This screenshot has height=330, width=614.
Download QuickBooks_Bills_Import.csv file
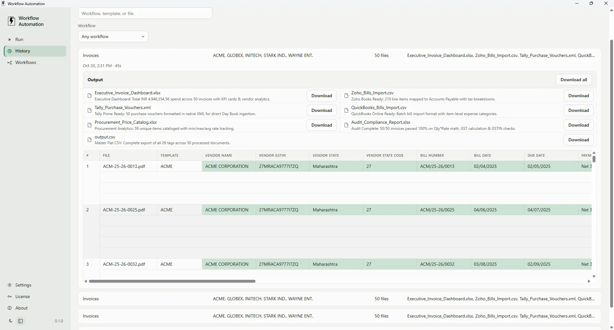coord(579,110)
